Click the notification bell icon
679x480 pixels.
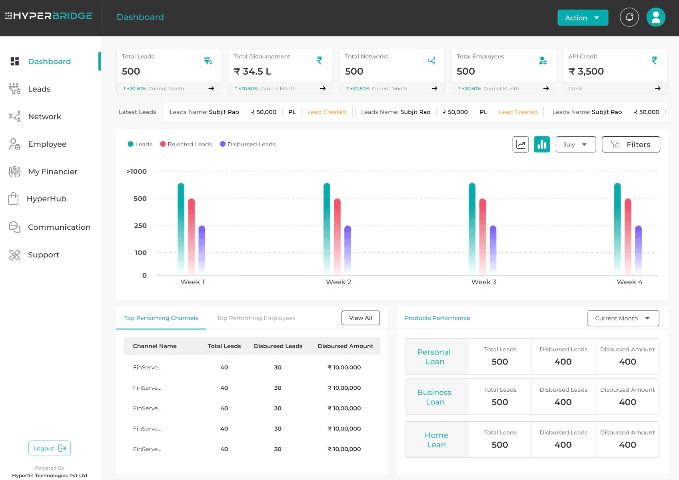tap(629, 17)
